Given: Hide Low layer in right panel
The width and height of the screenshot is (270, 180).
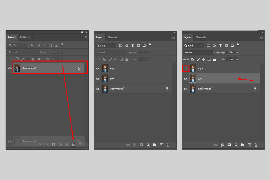Looking at the screenshot, I should click(x=185, y=79).
